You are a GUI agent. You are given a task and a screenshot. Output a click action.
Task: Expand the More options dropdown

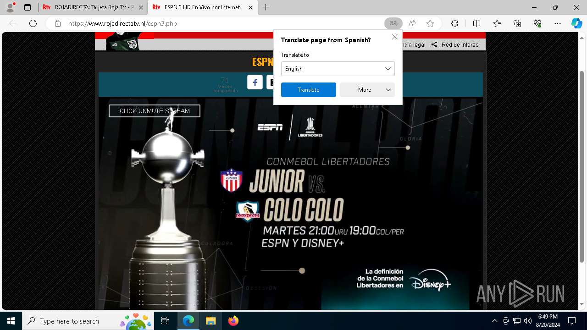pos(367,90)
